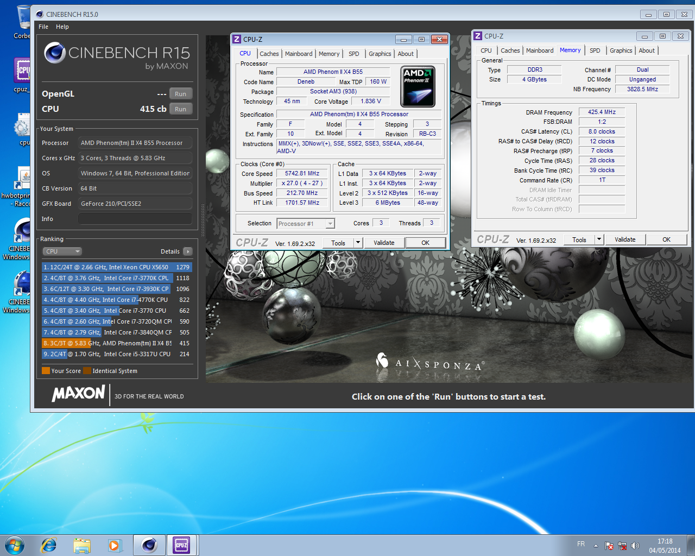The width and height of the screenshot is (695, 556).
Task: Open the Windows Start menu orb
Action: pyautogui.click(x=15, y=545)
